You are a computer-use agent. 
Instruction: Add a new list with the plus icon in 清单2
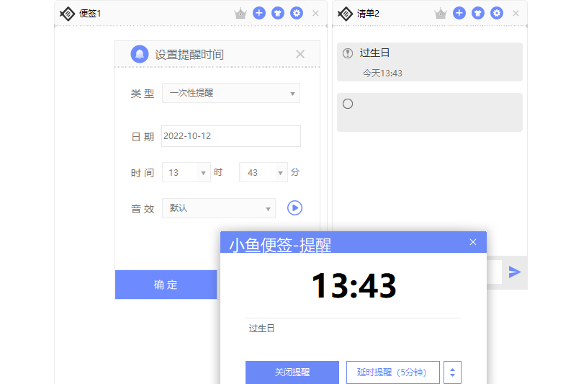(x=459, y=13)
